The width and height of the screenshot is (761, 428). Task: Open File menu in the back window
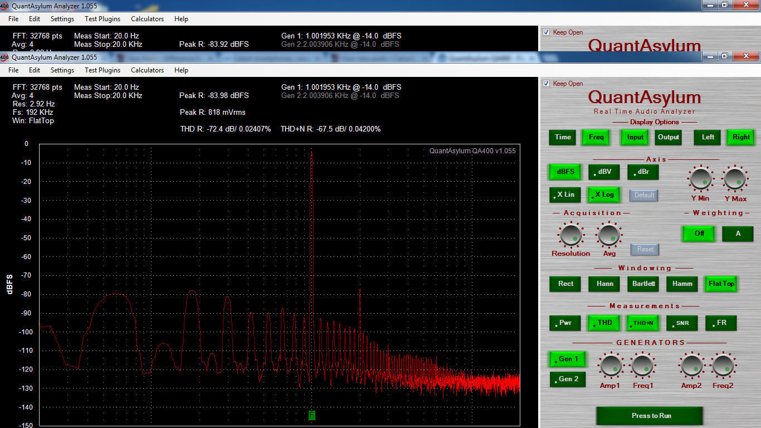(13, 19)
